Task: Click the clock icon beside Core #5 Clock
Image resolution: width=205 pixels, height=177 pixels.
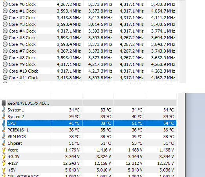Action: [5, 38]
